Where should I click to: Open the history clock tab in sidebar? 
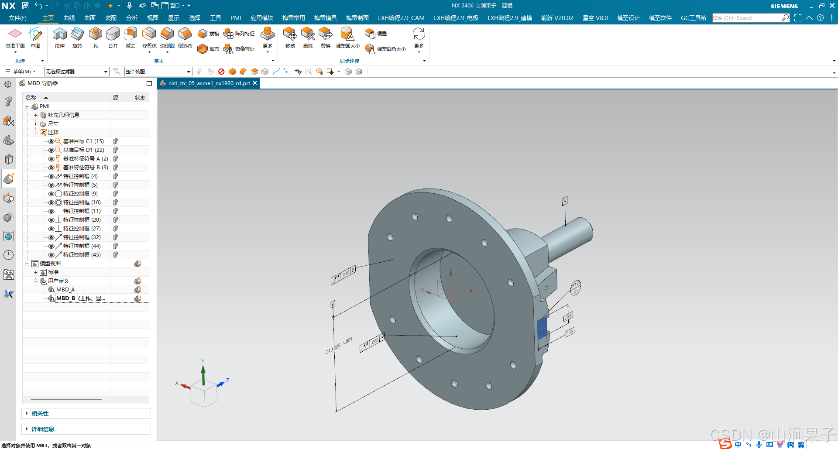[x=8, y=255]
